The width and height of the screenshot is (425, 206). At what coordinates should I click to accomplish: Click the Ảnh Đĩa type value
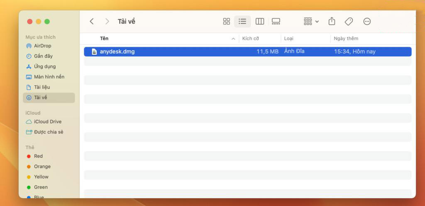coord(294,51)
